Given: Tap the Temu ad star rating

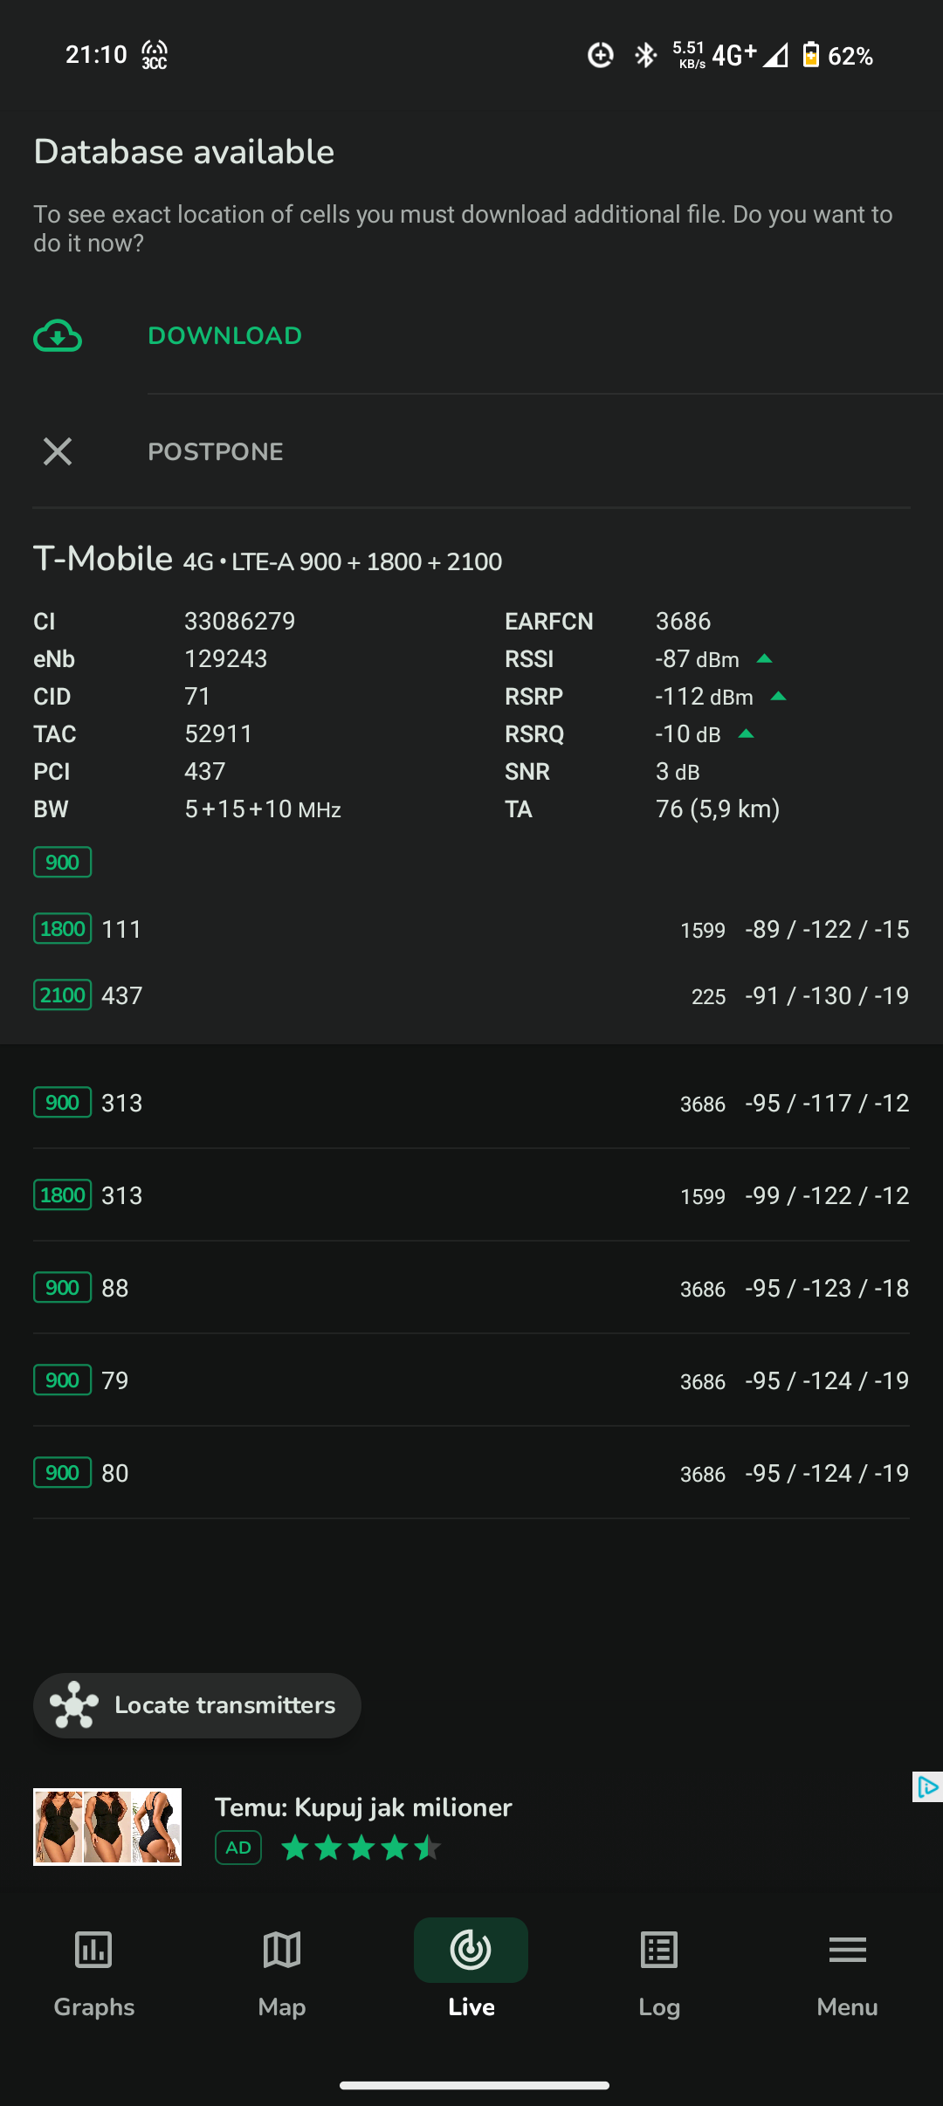Looking at the screenshot, I should 361,1848.
